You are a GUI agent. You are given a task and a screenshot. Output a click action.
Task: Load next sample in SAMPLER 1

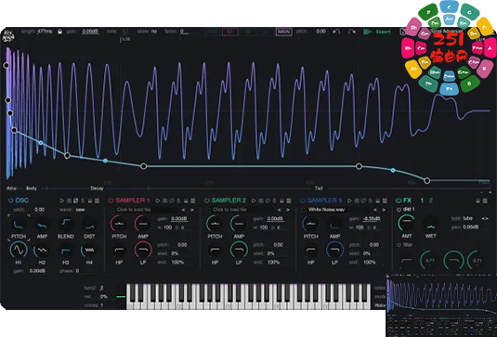click(x=191, y=210)
